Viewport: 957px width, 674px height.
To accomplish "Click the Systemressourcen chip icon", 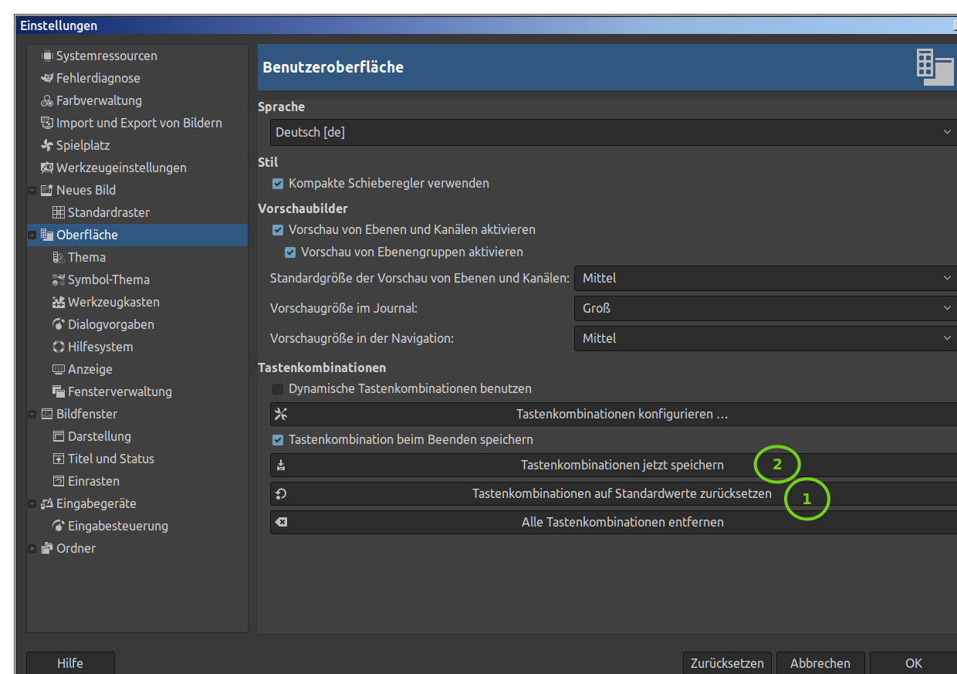I will point(47,56).
